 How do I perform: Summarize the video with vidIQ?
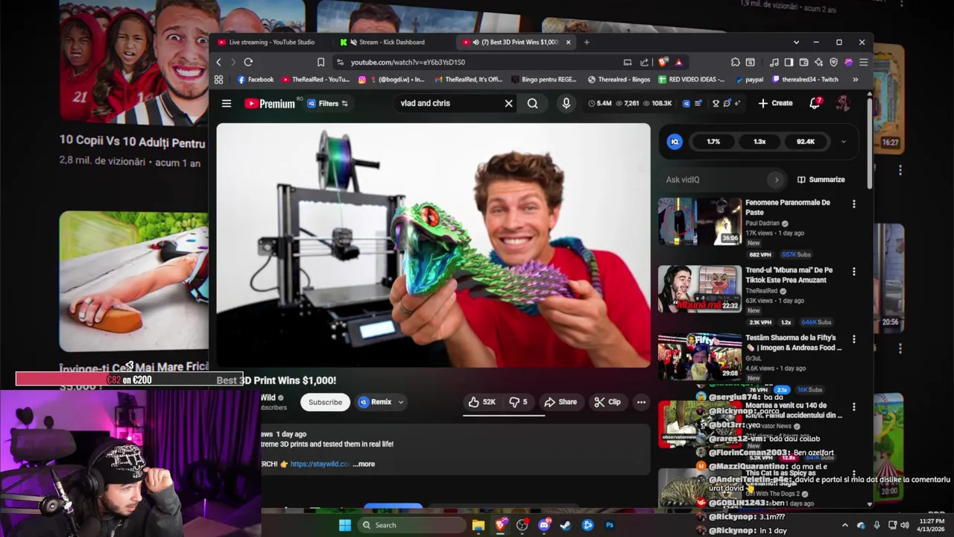pos(821,180)
